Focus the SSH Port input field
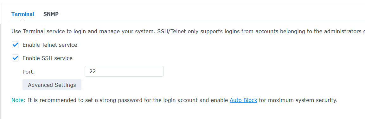The height and width of the screenshot is (119, 365). click(124, 71)
